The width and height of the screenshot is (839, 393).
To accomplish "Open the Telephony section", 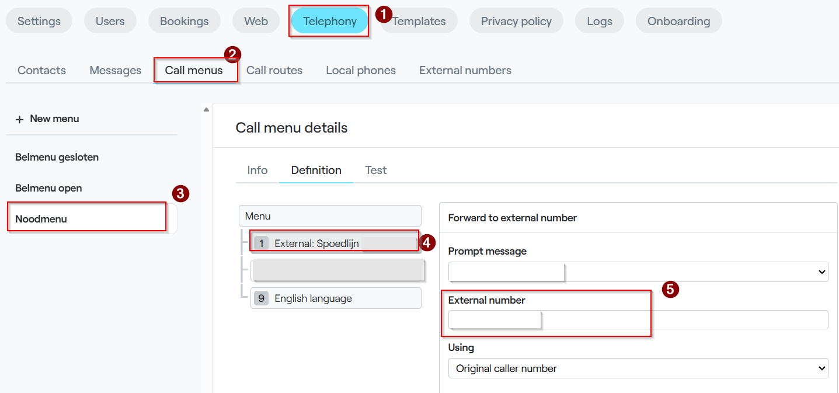I will 330,21.
